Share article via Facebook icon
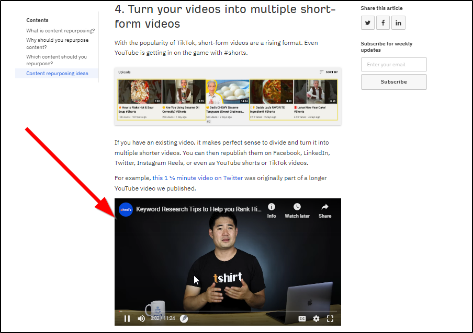Image resolution: width=473 pixels, height=333 pixels. tap(383, 23)
